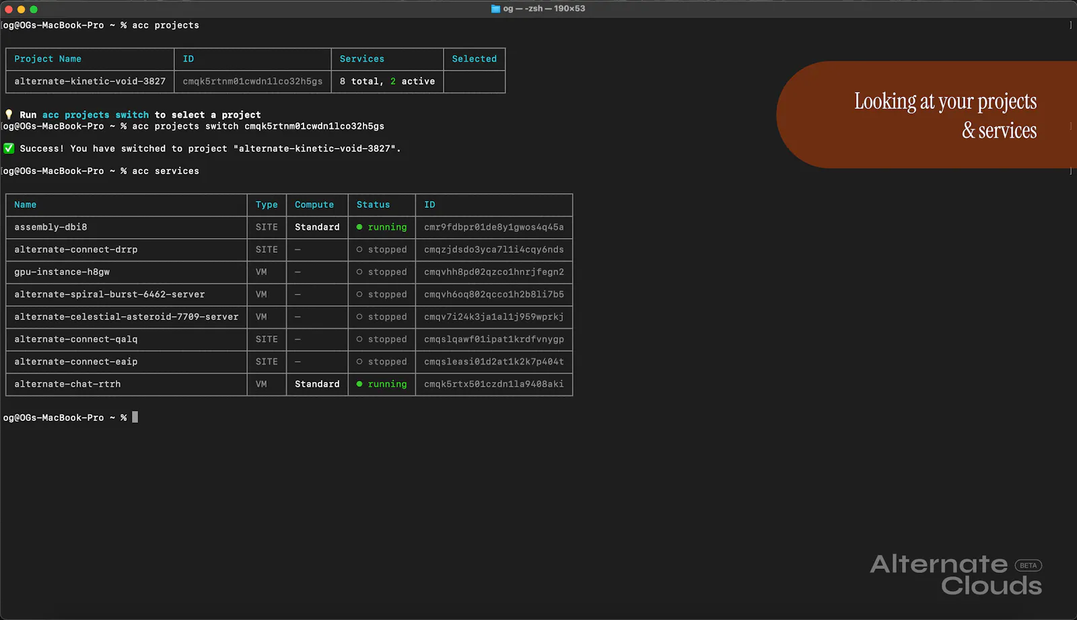Click the terminal cursor at the prompt
Viewport: 1077px width, 620px height.
pyautogui.click(x=135, y=417)
